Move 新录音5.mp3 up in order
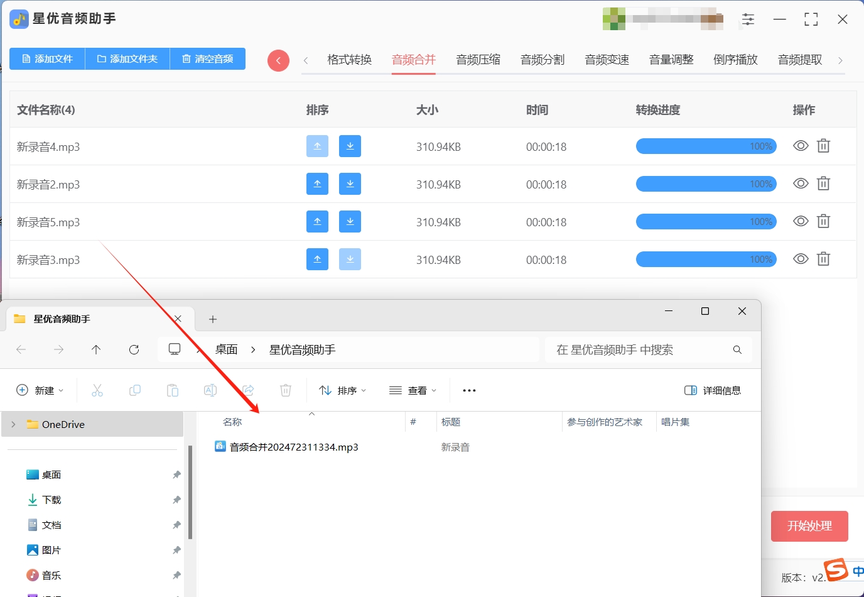Screen dimensions: 864x597 click(x=317, y=221)
